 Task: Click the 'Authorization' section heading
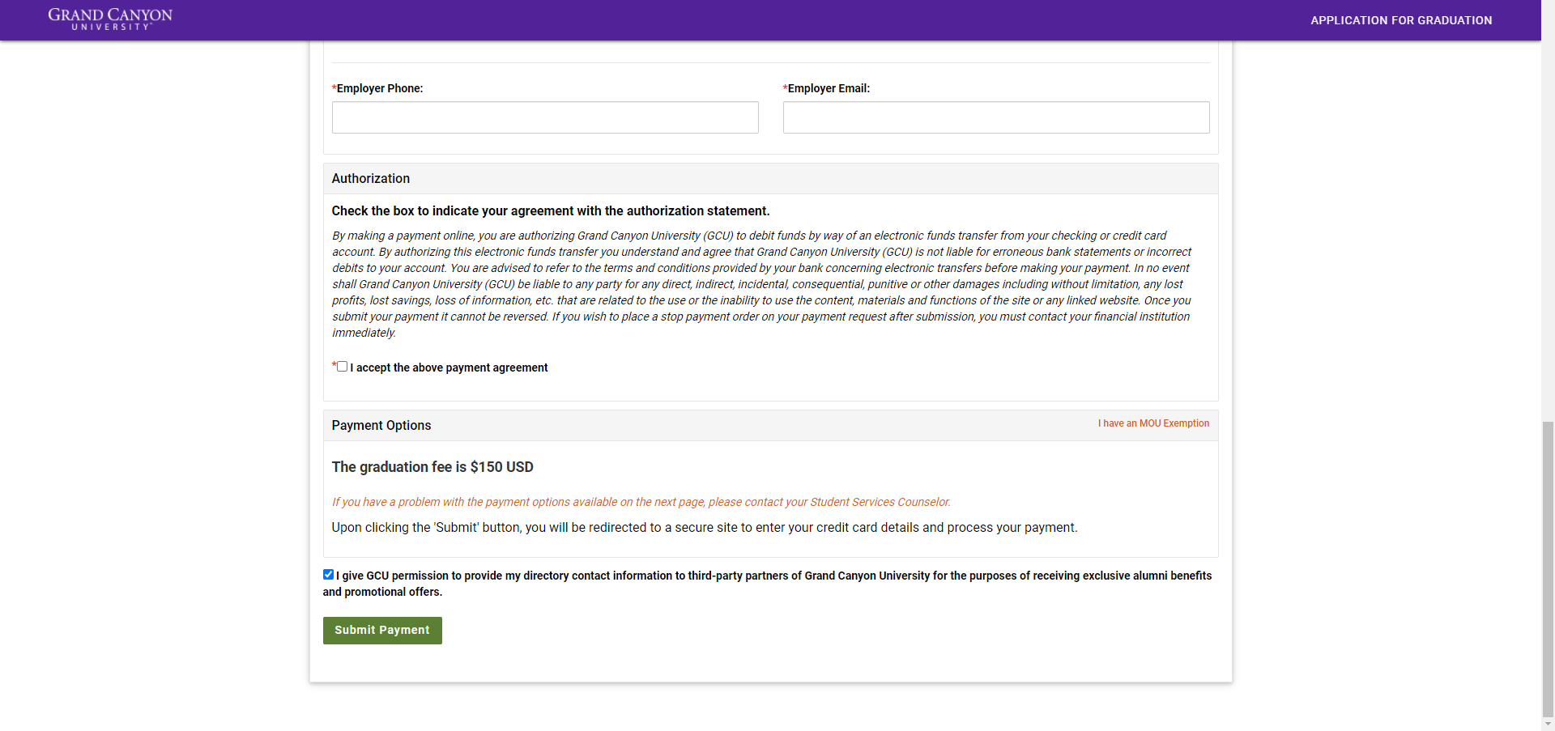tap(371, 179)
